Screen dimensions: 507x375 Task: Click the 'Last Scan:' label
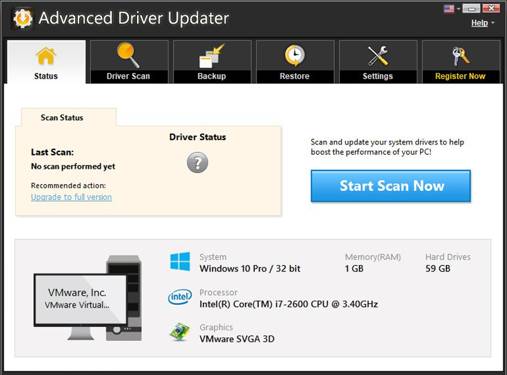click(x=52, y=152)
